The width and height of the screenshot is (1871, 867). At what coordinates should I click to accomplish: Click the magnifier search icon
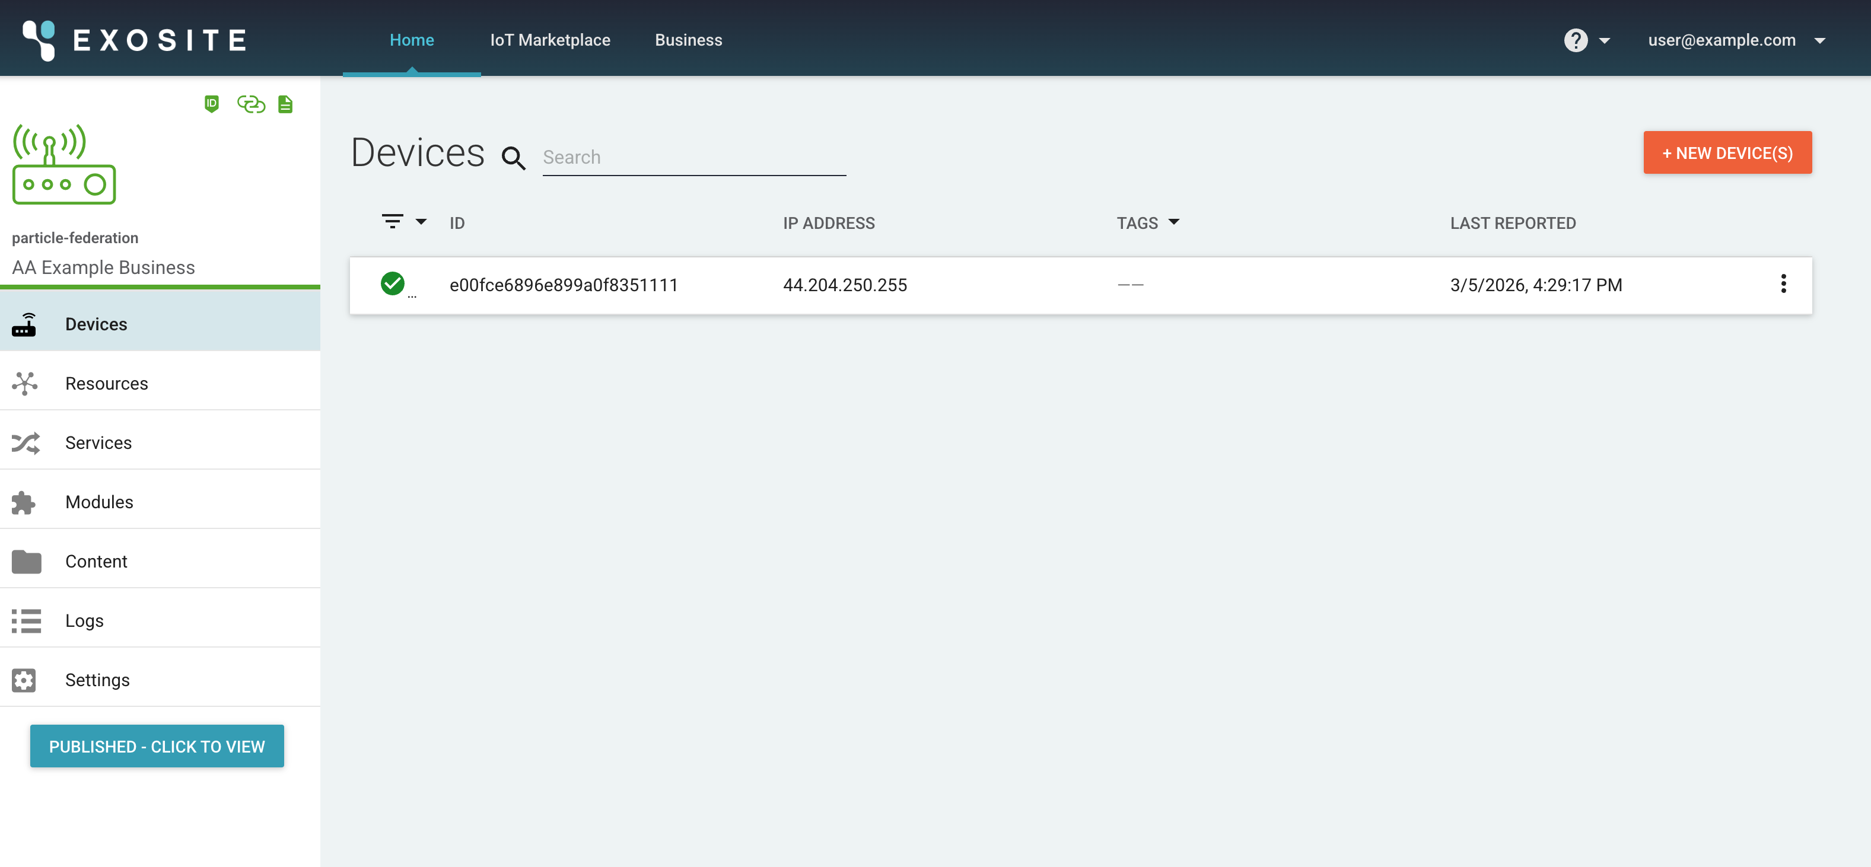pos(514,158)
